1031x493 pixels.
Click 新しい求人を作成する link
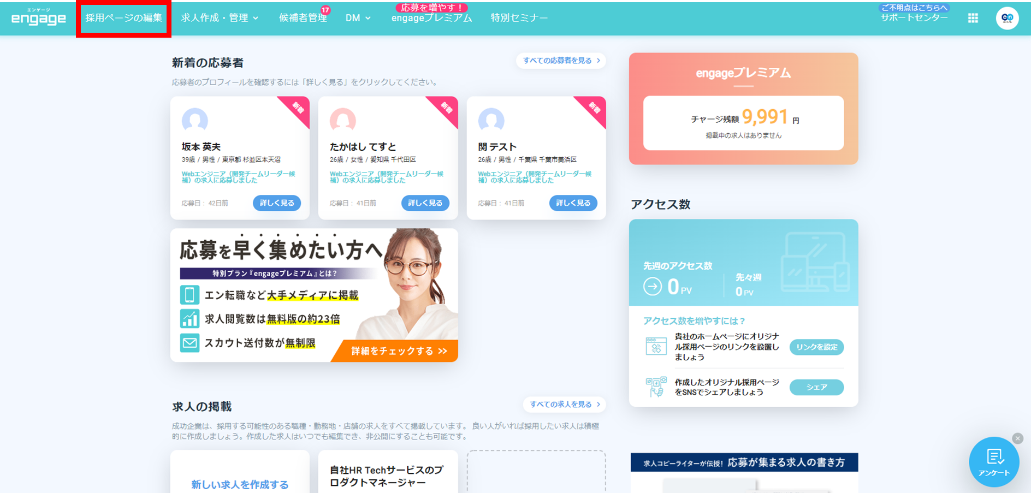click(x=240, y=484)
